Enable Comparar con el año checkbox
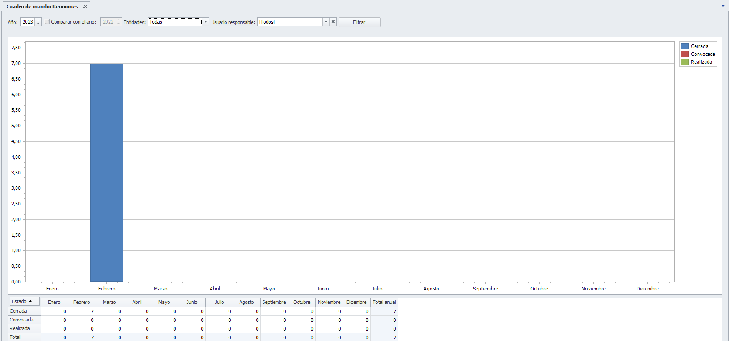 [47, 22]
